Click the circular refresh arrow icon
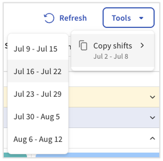Image resolution: width=163 pixels, height=161 pixels. click(x=49, y=18)
